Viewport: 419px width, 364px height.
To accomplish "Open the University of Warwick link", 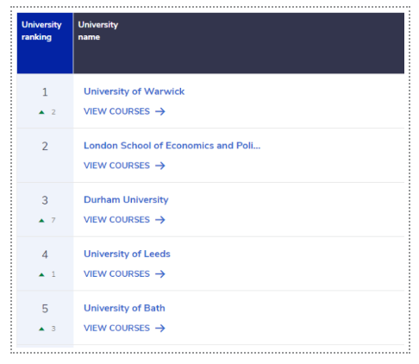I will click(x=134, y=91).
